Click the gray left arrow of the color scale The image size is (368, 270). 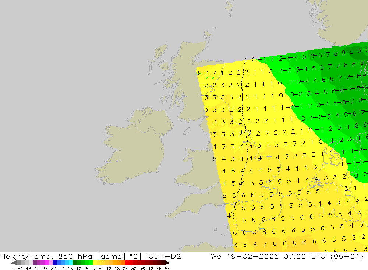[x=13, y=263]
